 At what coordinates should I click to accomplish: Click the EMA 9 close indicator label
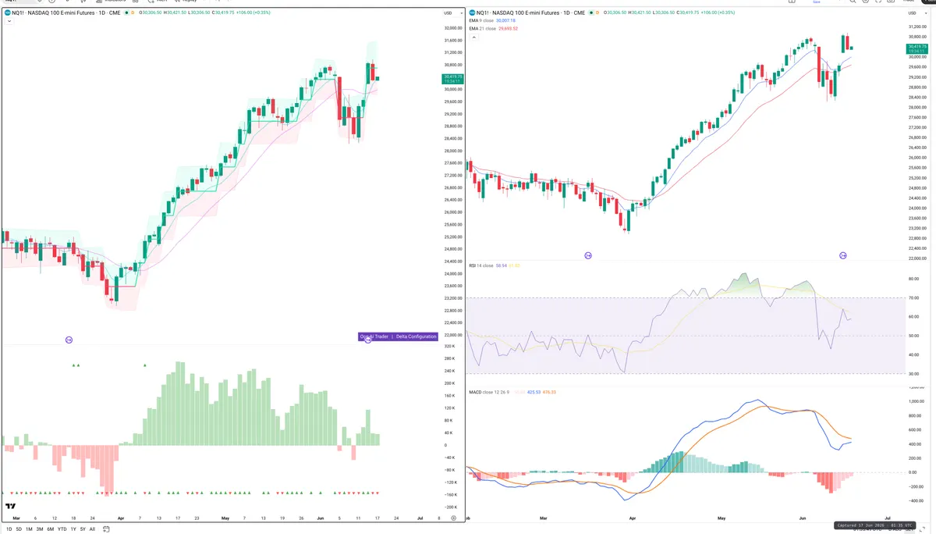tap(481, 20)
